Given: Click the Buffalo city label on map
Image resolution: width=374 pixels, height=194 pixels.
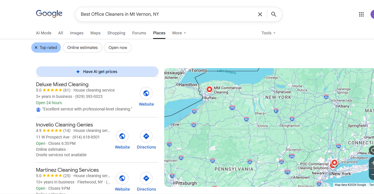Looking at the screenshot, I should coord(210,98).
